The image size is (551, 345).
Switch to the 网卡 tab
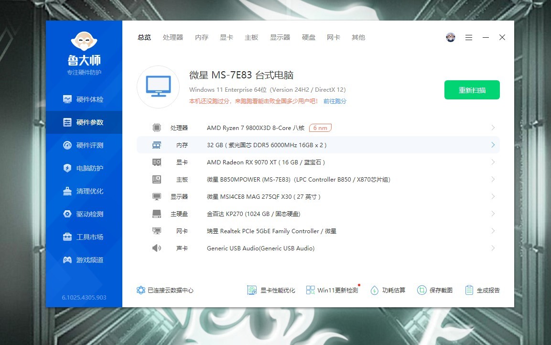click(334, 37)
